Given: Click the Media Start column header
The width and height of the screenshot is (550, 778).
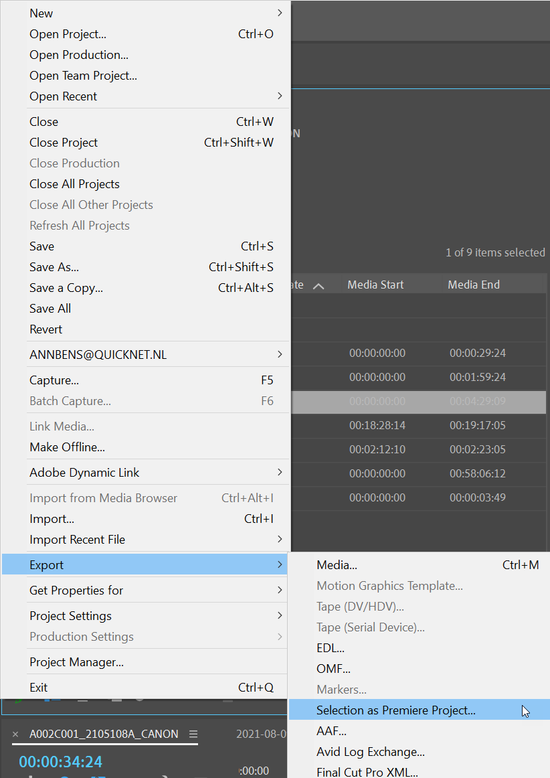Looking at the screenshot, I should 375,285.
